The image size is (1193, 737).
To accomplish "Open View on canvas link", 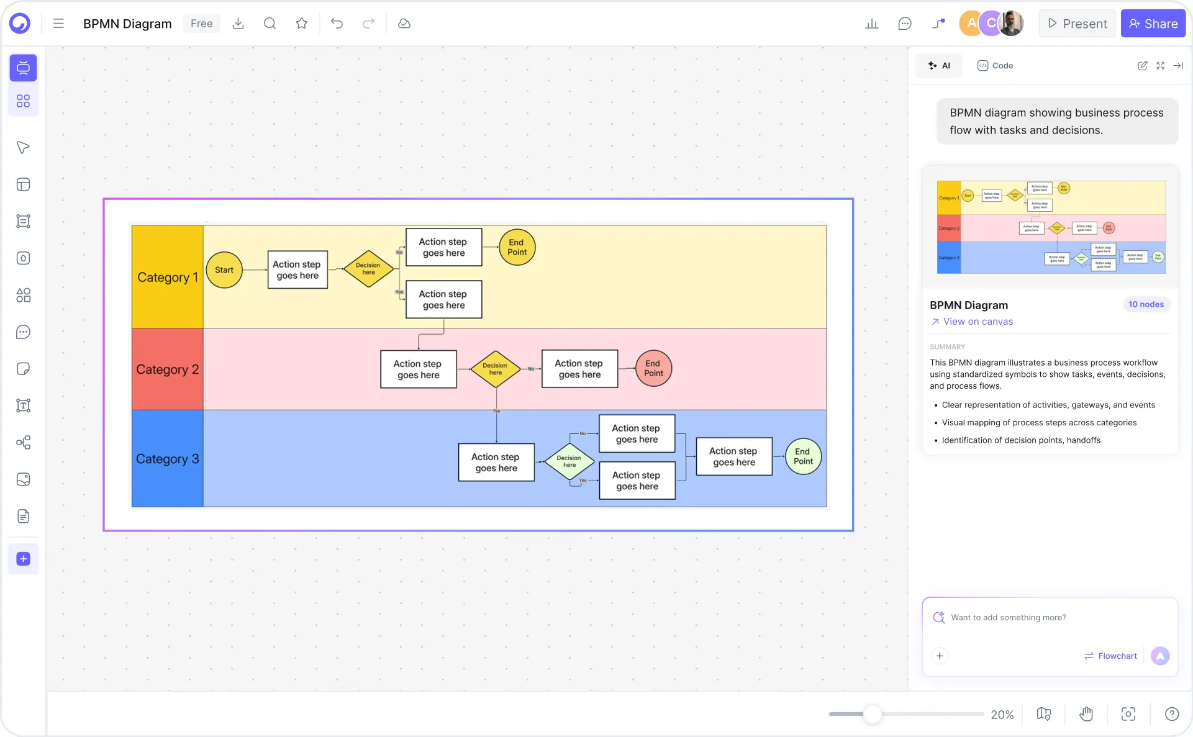I will [971, 322].
